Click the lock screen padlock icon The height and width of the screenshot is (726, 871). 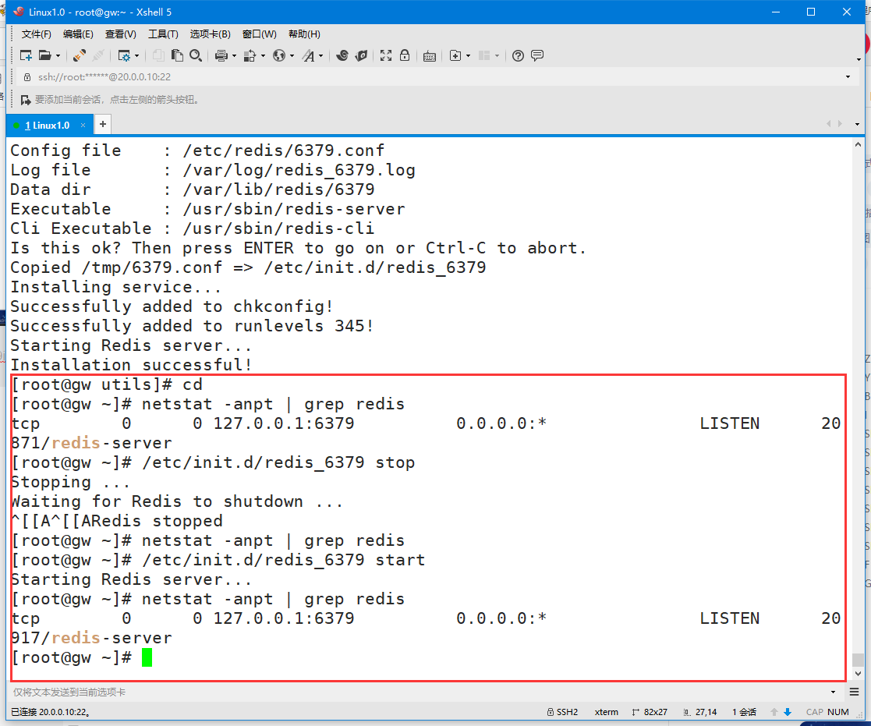[405, 55]
